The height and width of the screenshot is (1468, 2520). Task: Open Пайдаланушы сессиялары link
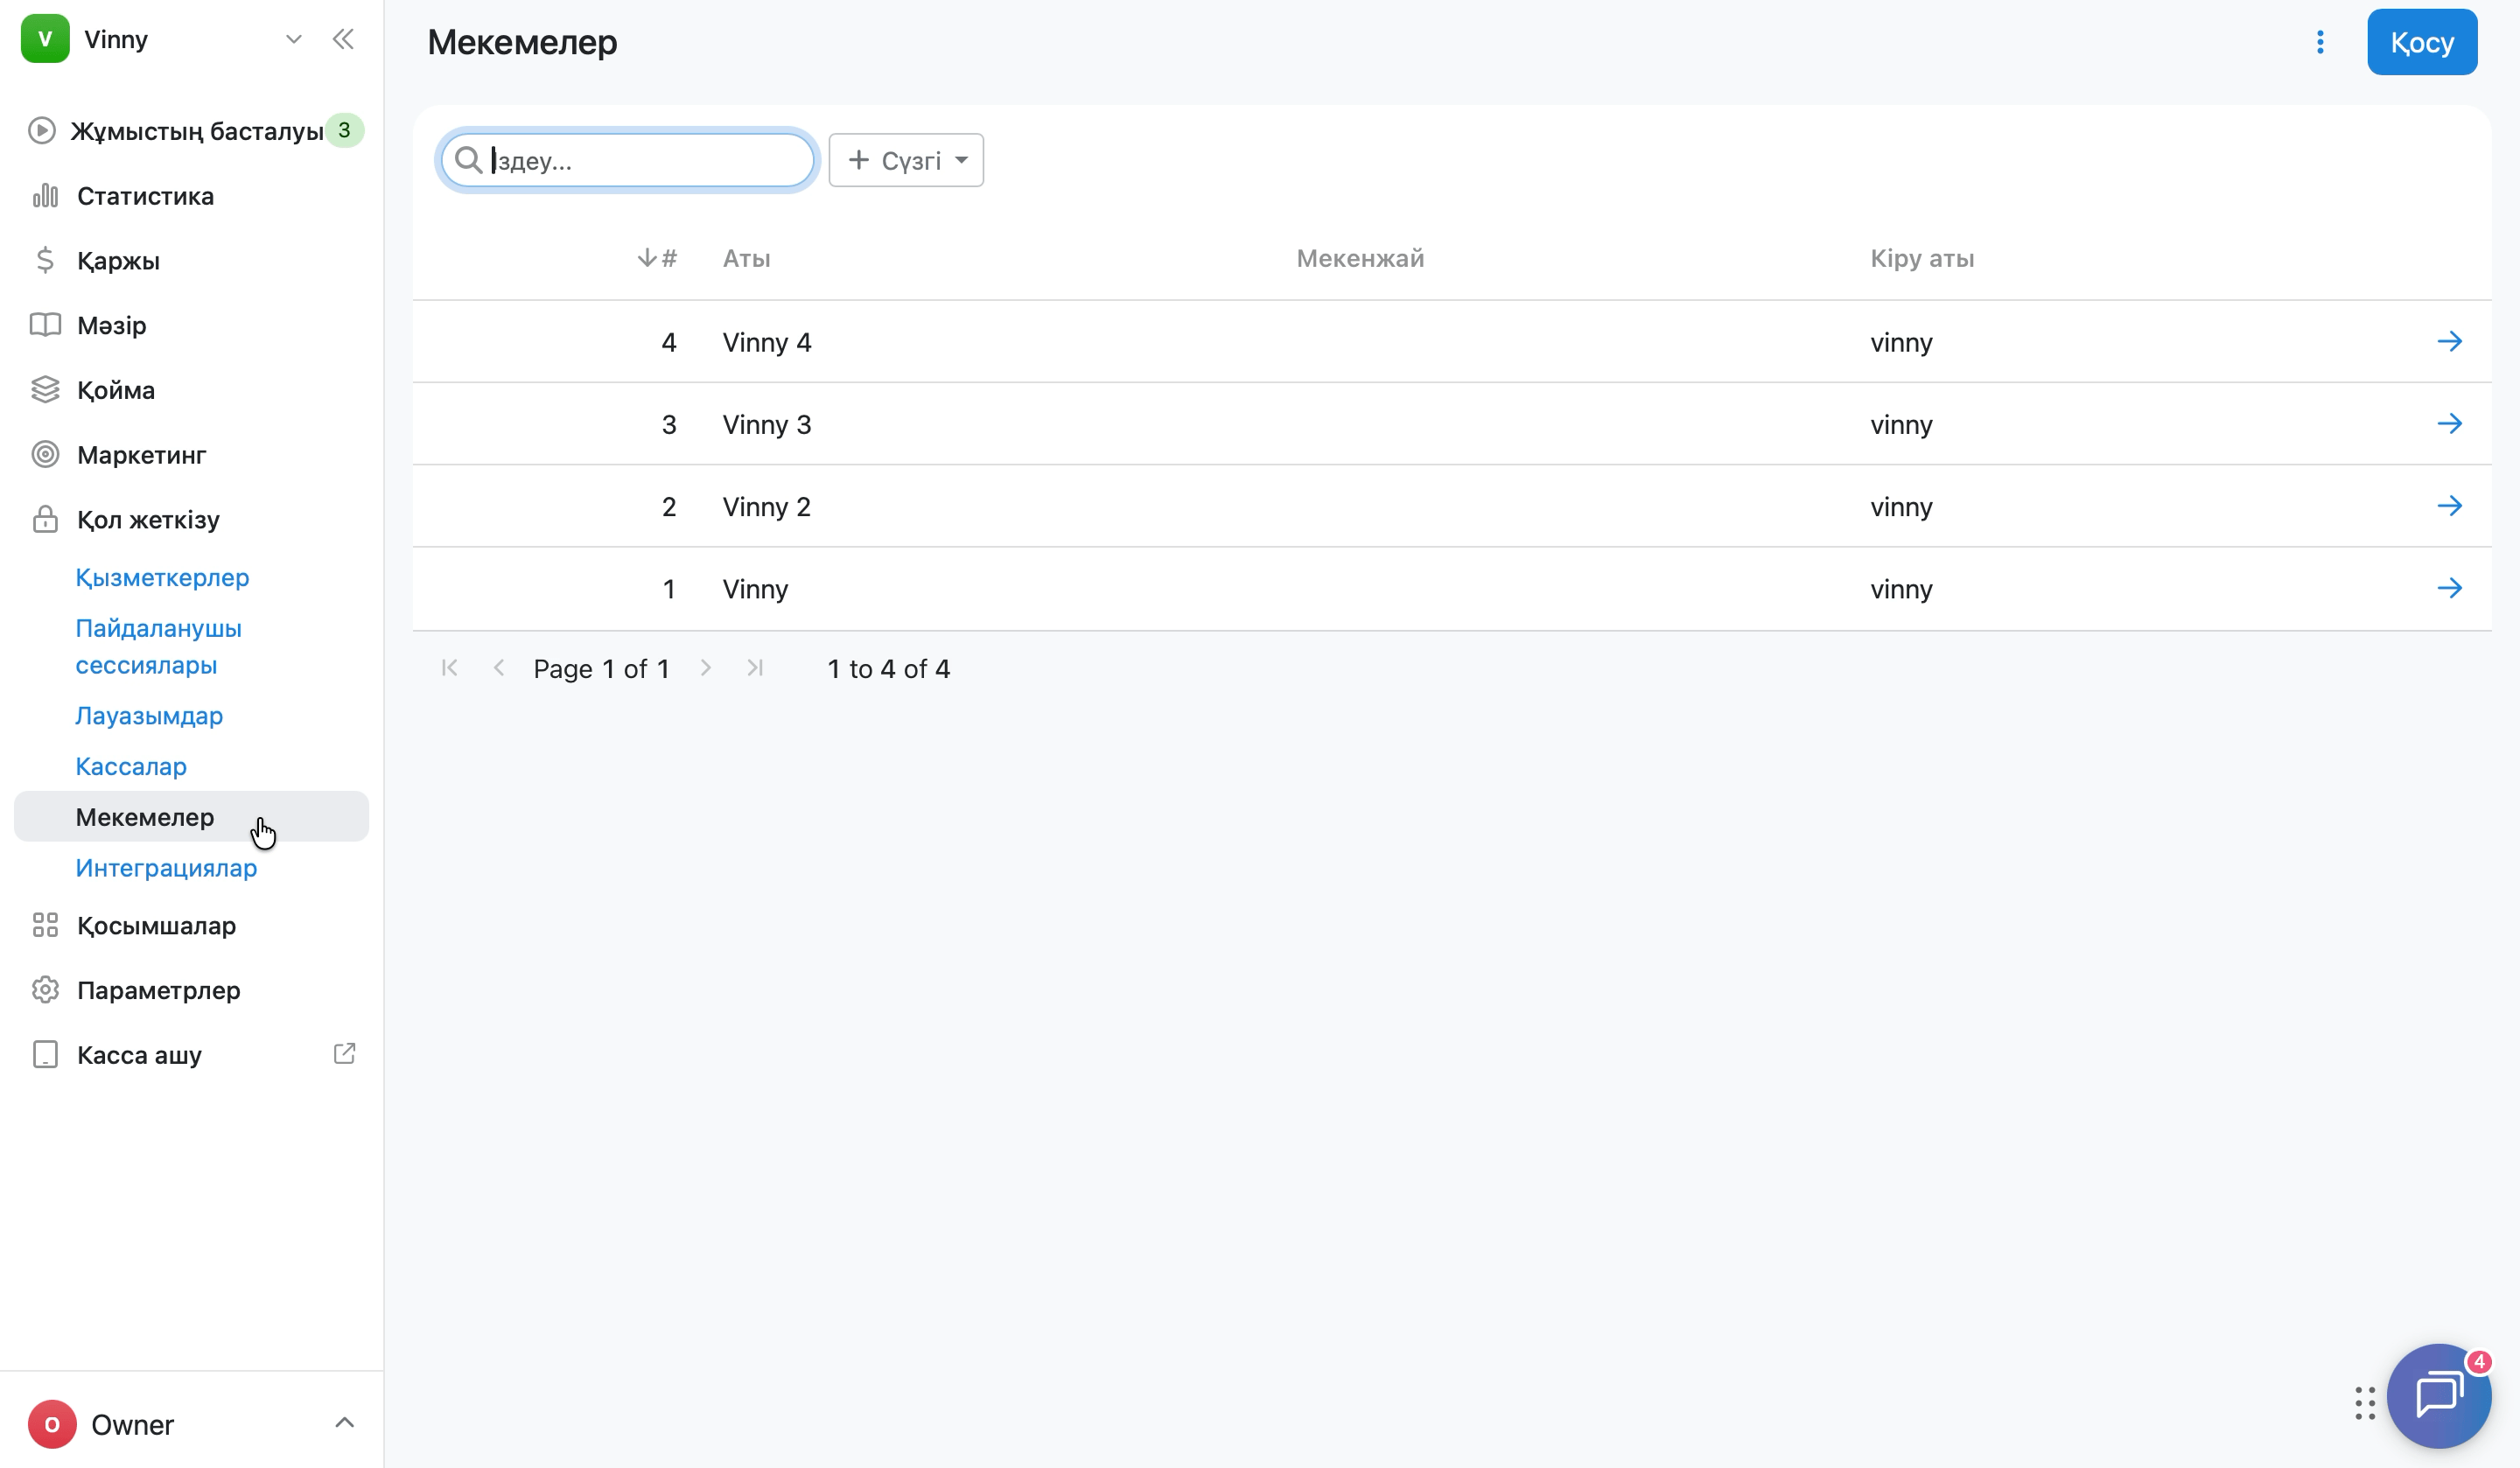tap(159, 646)
